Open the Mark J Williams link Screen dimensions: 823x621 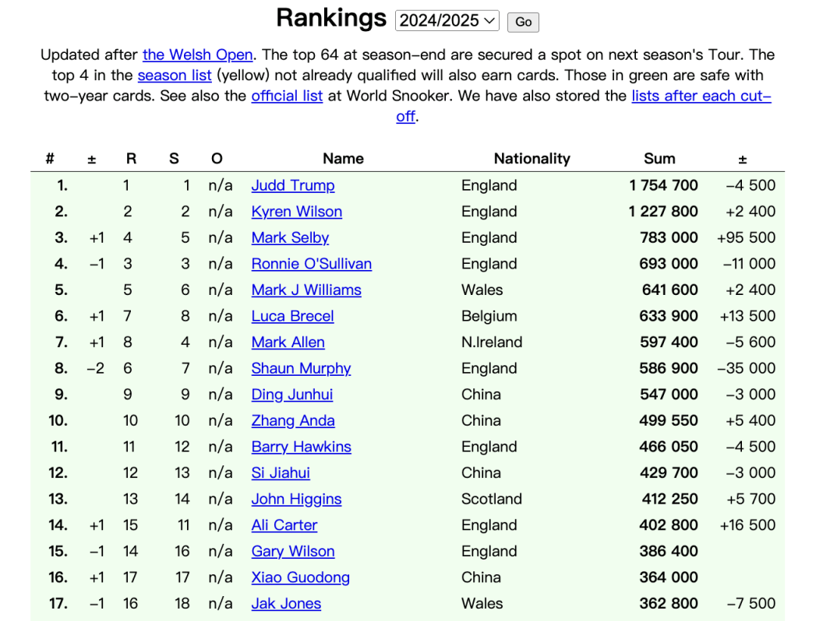point(306,290)
